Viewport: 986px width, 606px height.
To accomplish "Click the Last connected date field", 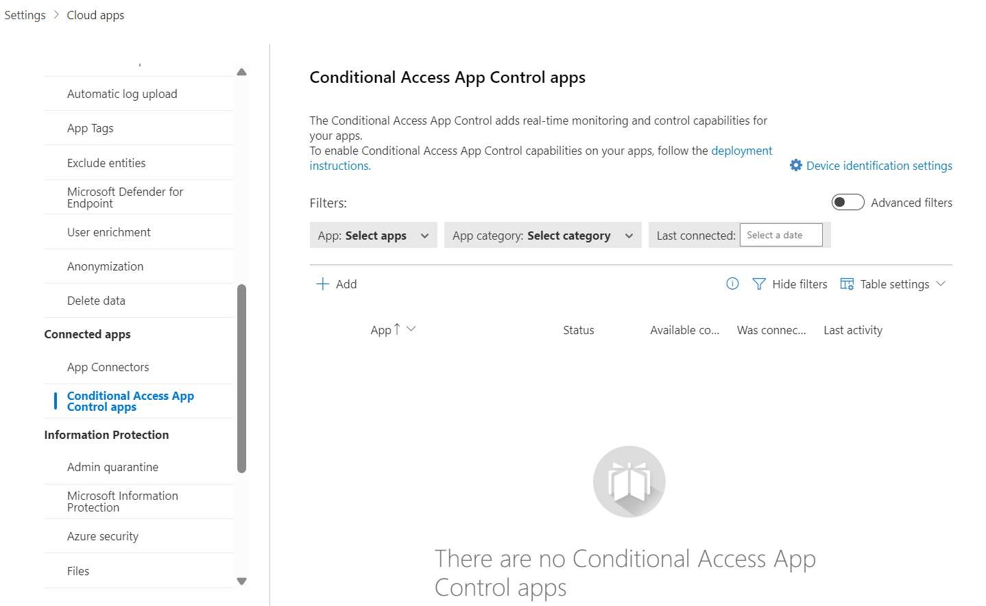I will tap(780, 234).
